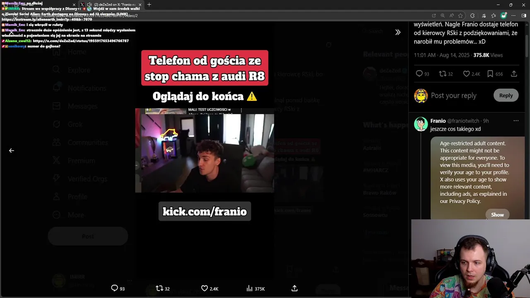Open a new browser tab

click(149, 5)
